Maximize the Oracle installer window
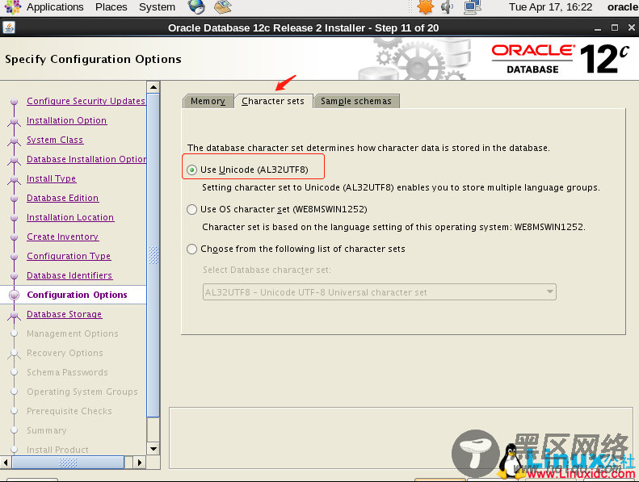Screen dimensions: 639x482 [x=615, y=27]
